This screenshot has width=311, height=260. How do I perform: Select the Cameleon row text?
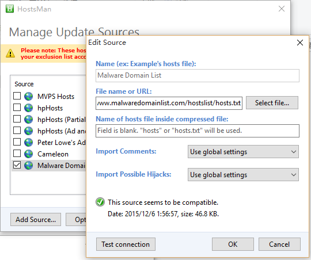pyautogui.click(x=53, y=154)
